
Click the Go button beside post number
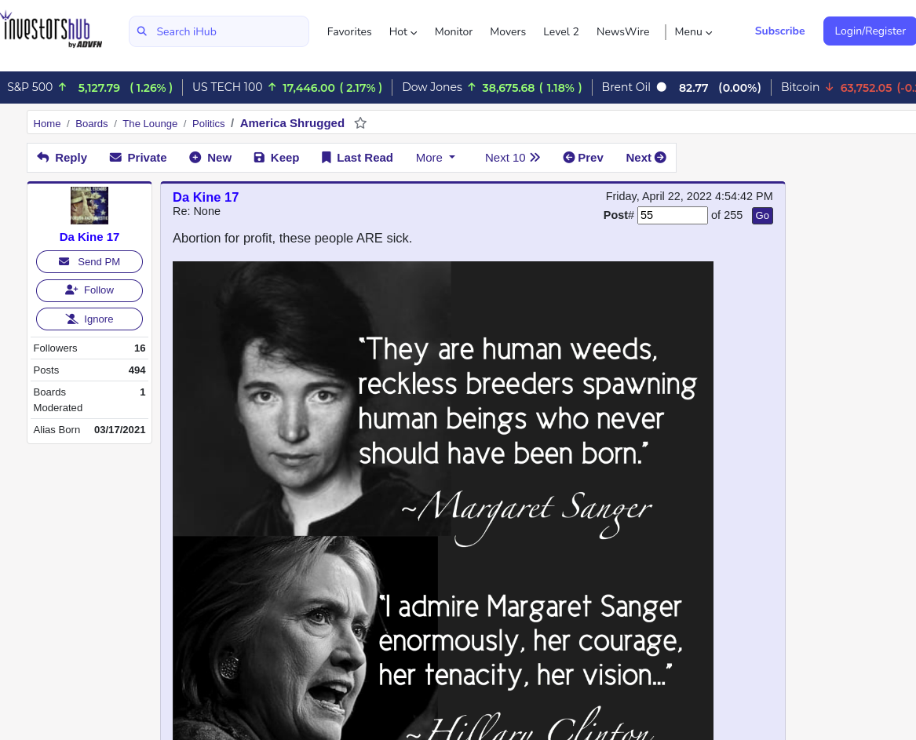tap(762, 216)
